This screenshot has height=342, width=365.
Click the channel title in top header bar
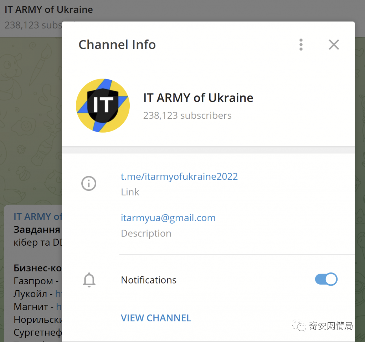tap(48, 9)
